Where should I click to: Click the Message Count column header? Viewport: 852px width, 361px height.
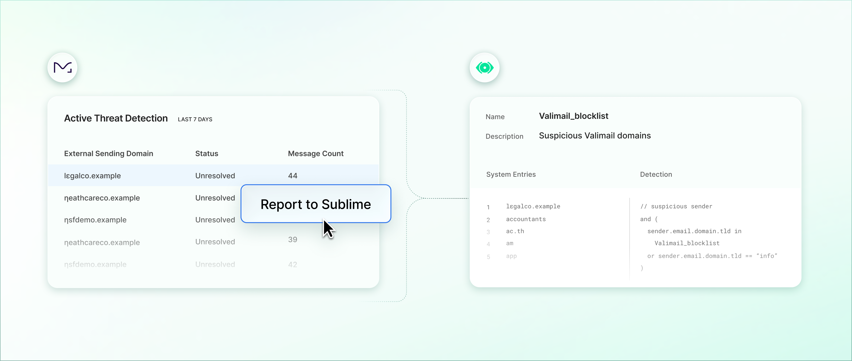315,153
